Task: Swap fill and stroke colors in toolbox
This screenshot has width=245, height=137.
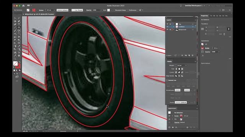Action: [20, 62]
